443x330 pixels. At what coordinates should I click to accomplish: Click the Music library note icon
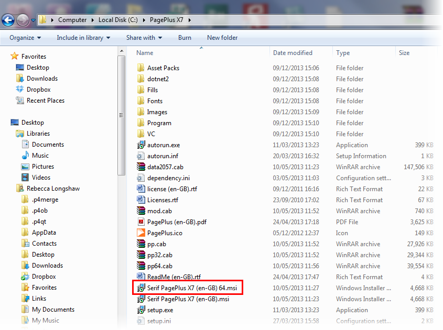(x=25, y=155)
